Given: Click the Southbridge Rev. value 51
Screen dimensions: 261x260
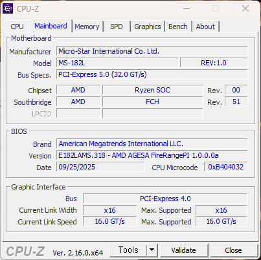Looking at the screenshot, I should (x=236, y=102).
